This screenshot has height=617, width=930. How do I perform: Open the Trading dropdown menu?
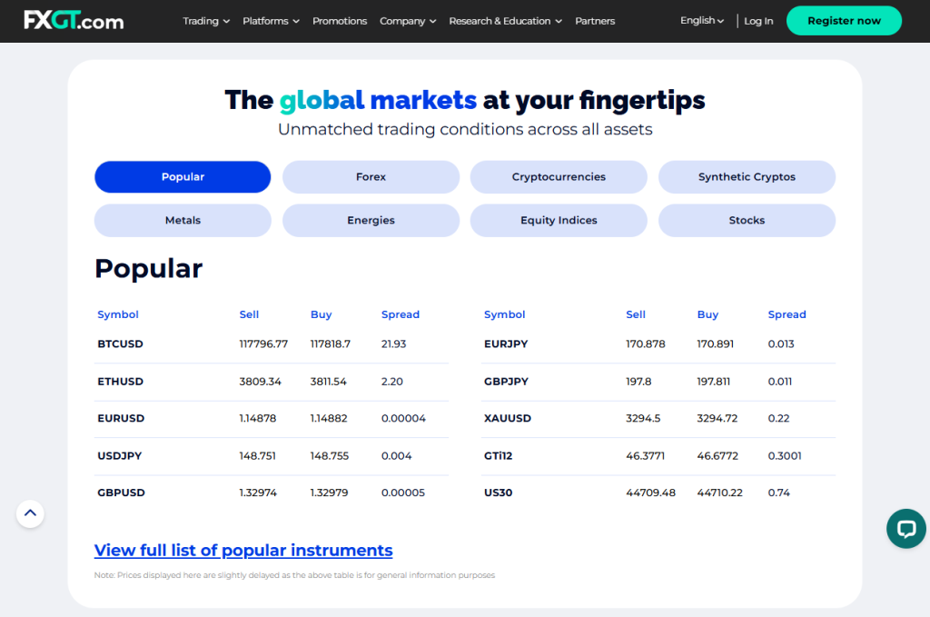click(206, 21)
